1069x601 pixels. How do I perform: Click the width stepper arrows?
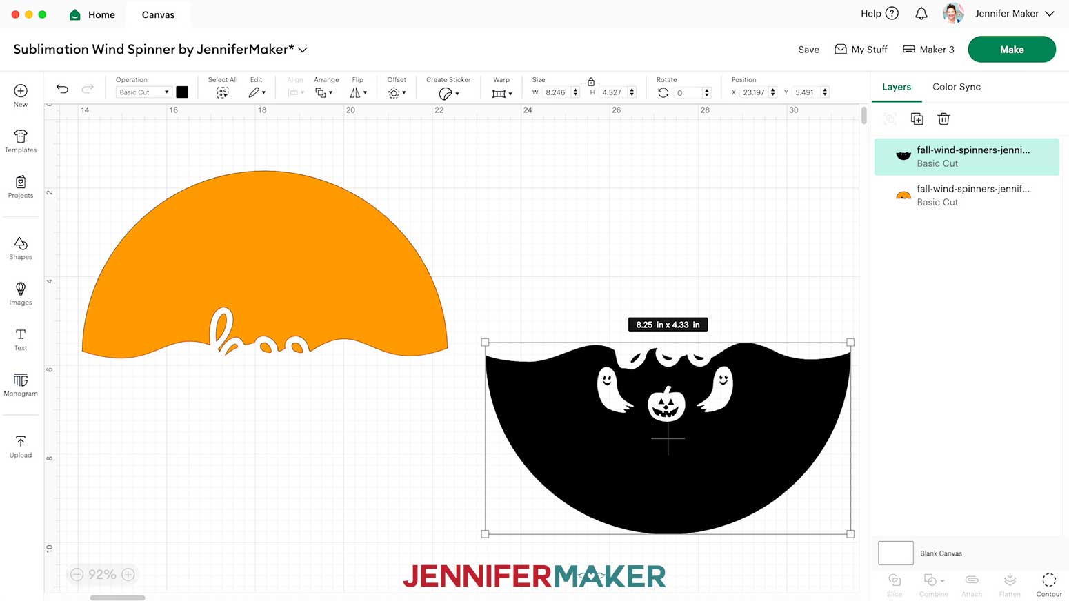pos(575,92)
